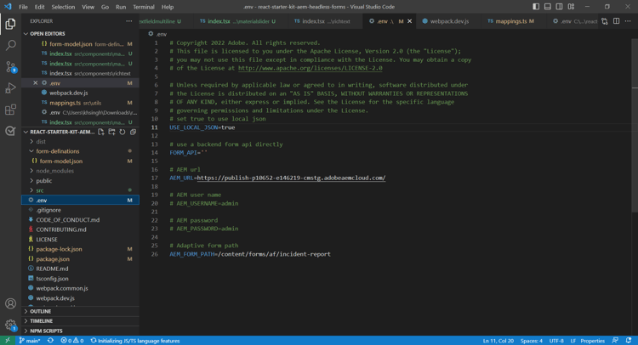Expand the node_modules folder
The height and width of the screenshot is (345, 638).
(x=80, y=171)
